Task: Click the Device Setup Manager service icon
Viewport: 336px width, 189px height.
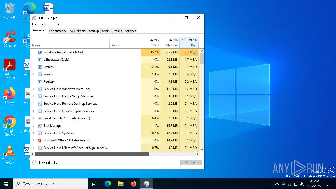Action: [40, 96]
